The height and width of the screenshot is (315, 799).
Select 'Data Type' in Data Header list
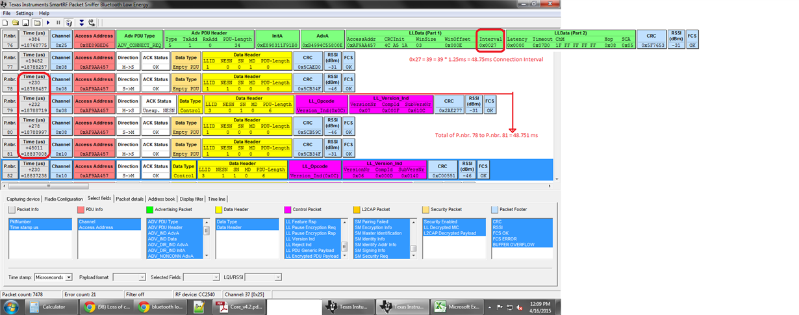[247, 221]
